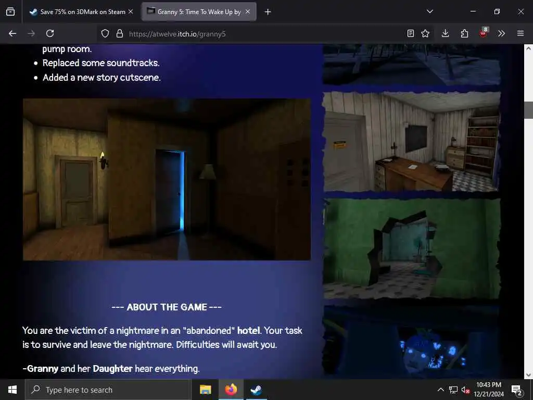
Task: Switch to the Save 75% on 3DMark tab
Action: click(x=82, y=11)
